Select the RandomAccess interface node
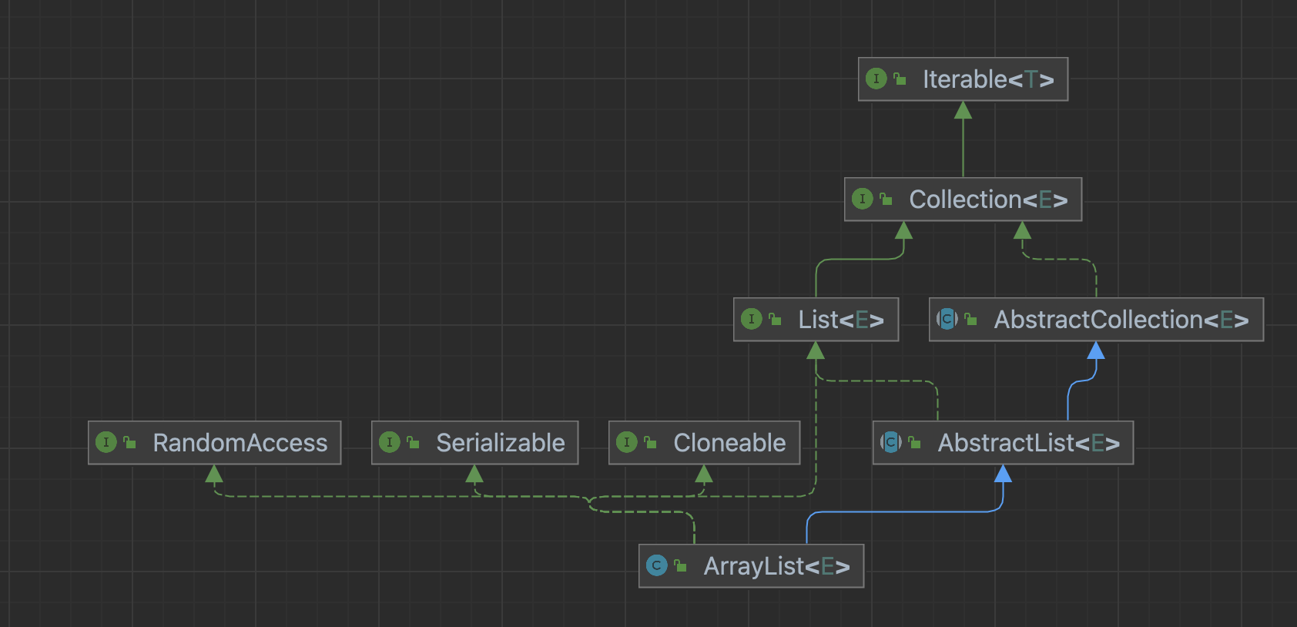 (214, 442)
